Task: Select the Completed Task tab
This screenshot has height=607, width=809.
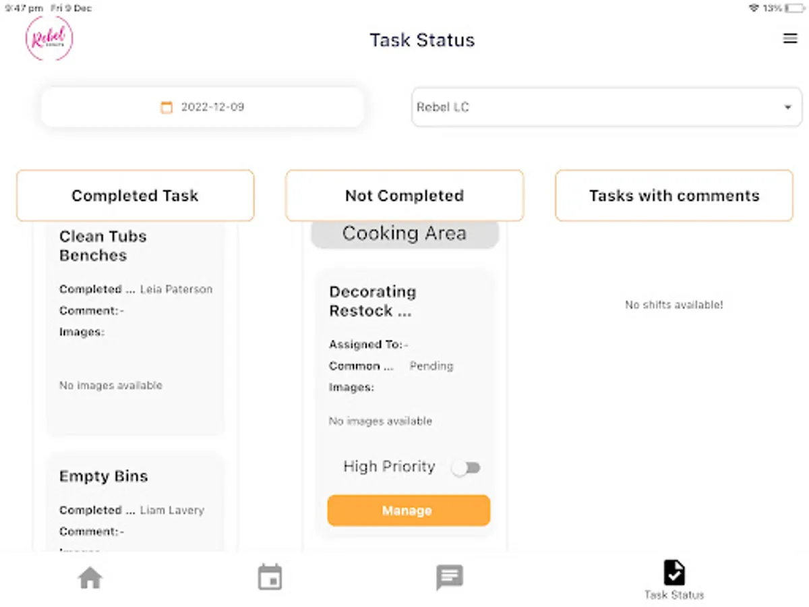Action: pos(135,196)
